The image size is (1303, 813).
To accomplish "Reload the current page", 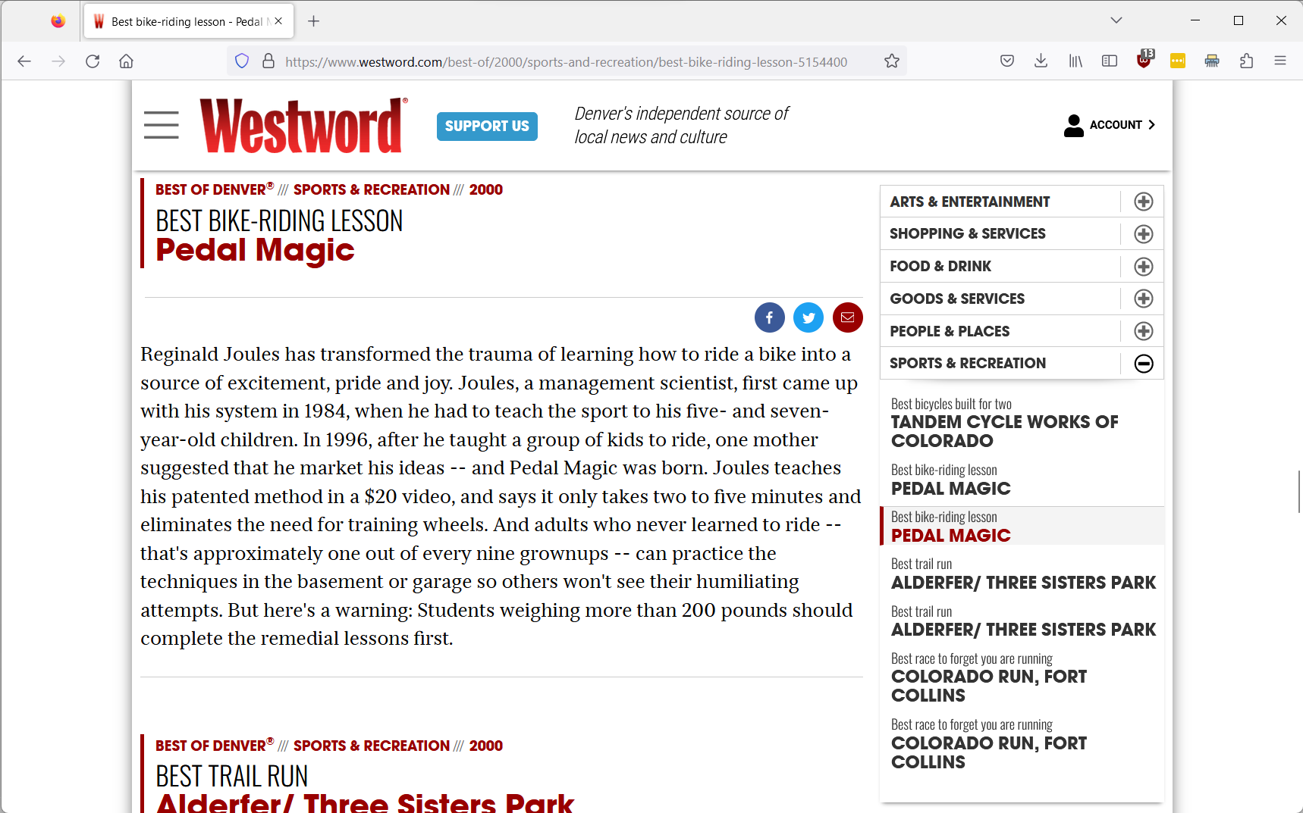I will [93, 61].
